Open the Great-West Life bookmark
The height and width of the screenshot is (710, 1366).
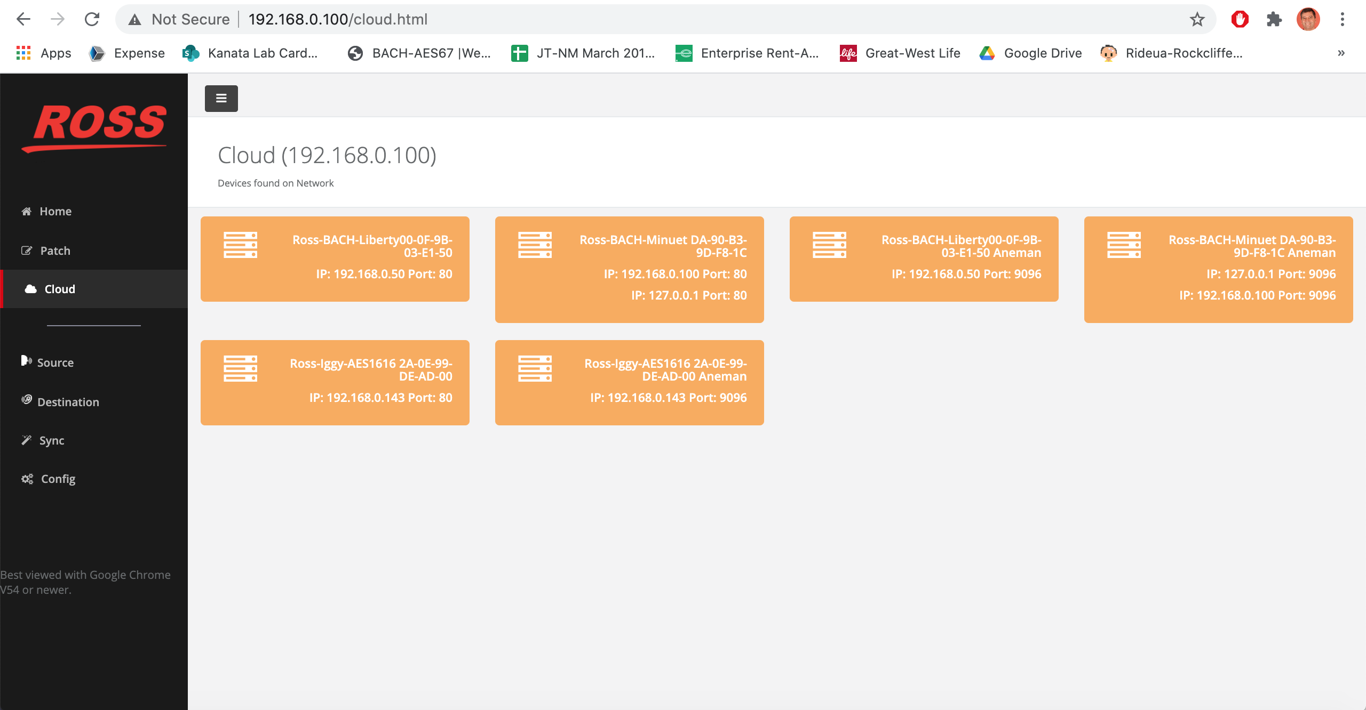[x=900, y=53]
